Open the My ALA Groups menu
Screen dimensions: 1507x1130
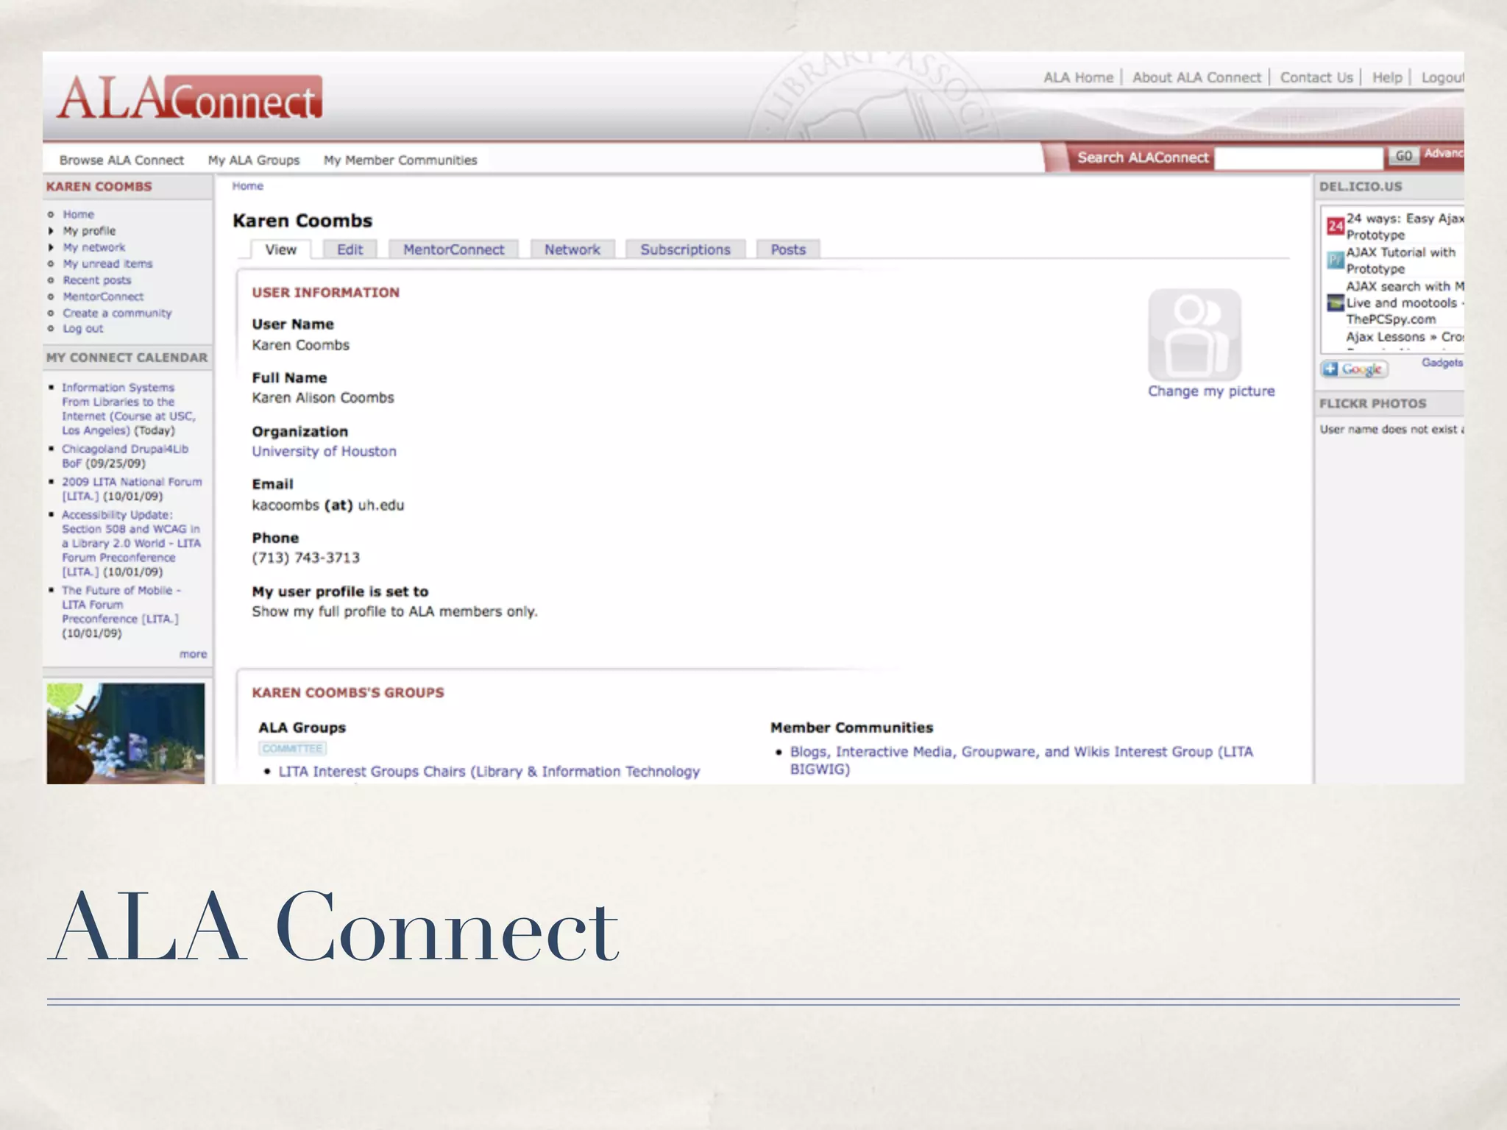(254, 160)
